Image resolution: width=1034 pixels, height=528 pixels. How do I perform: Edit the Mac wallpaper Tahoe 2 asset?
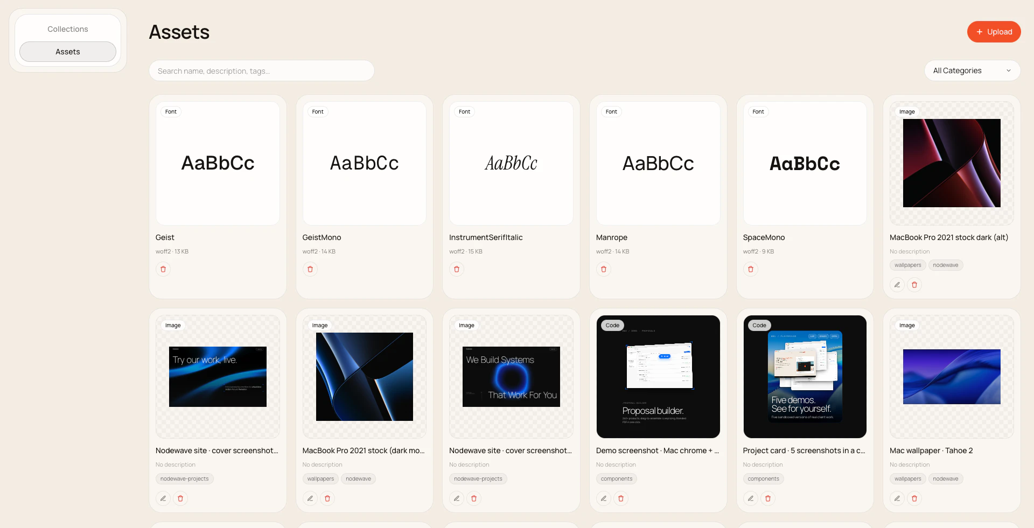tap(897, 498)
